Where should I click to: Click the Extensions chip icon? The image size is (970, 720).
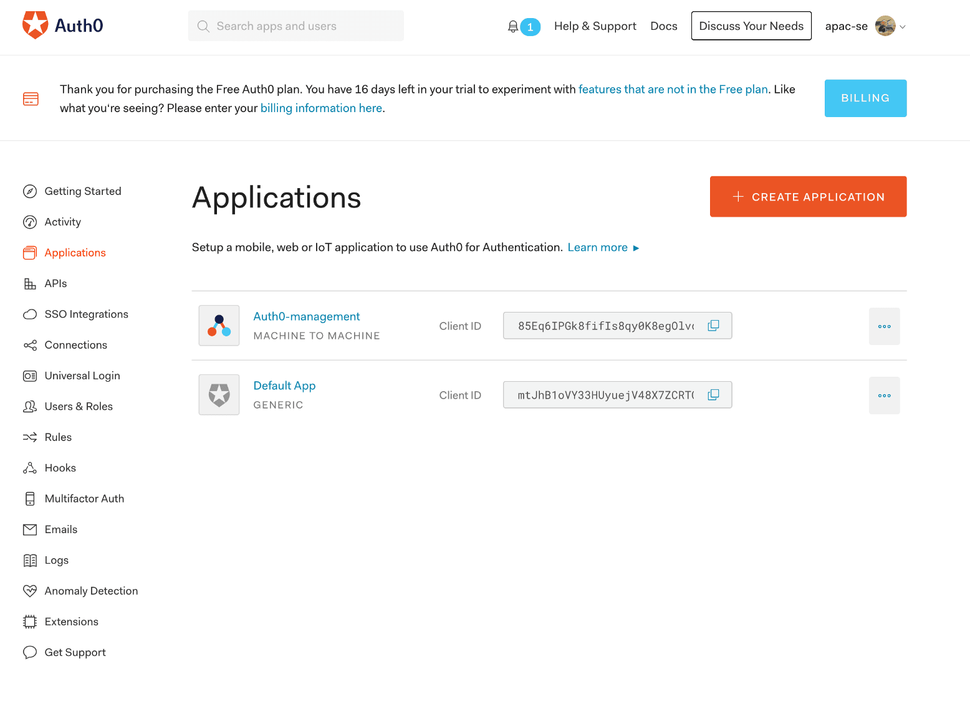point(30,622)
